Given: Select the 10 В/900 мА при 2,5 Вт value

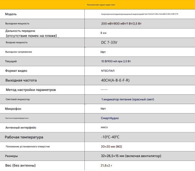Looking at the screenshot, I should [116, 61].
